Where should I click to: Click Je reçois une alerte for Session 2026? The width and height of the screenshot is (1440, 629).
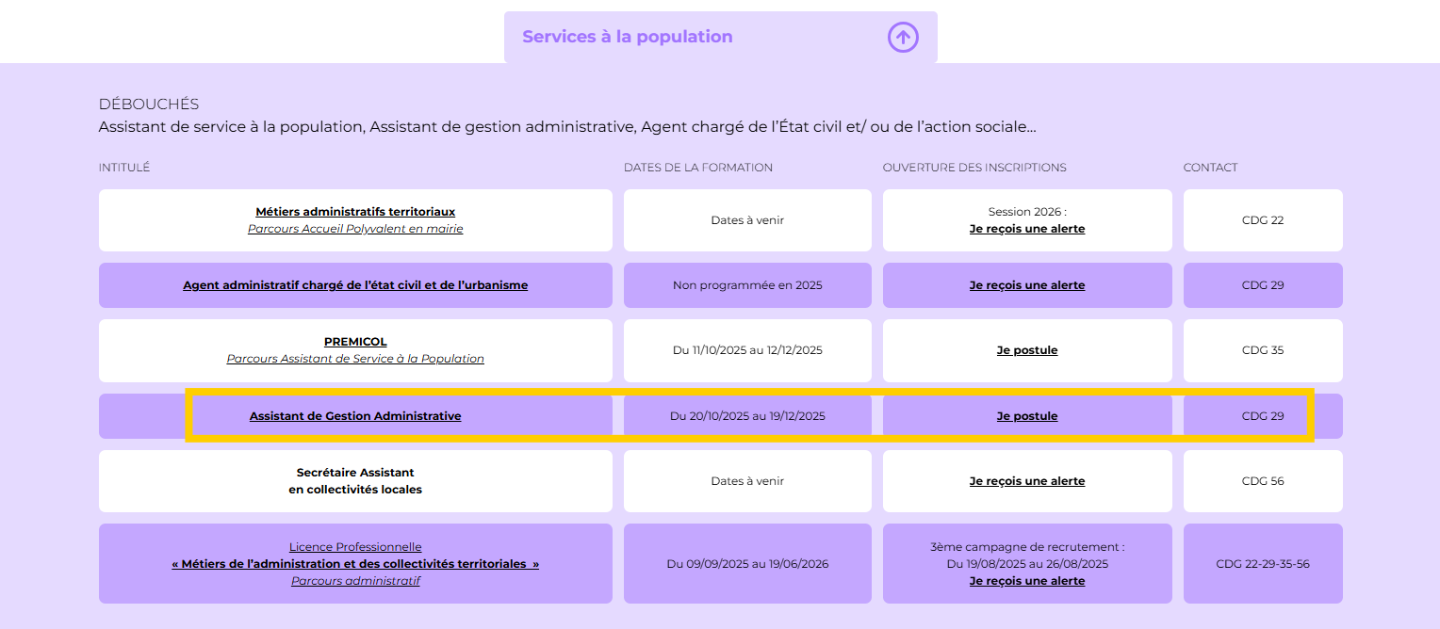tap(1027, 229)
